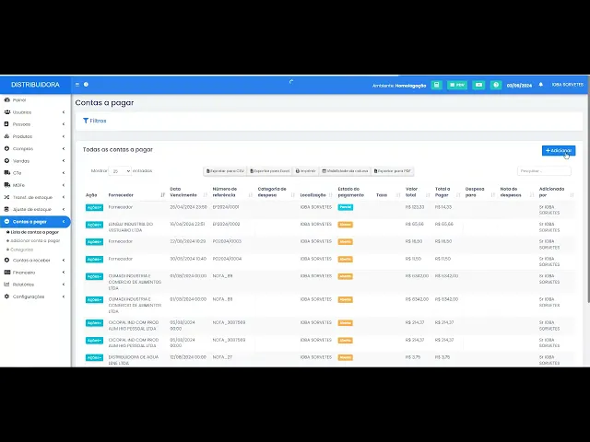This screenshot has width=590, height=442.
Task: Click the DISTRIBUIDORA logo title
Action: click(x=35, y=85)
